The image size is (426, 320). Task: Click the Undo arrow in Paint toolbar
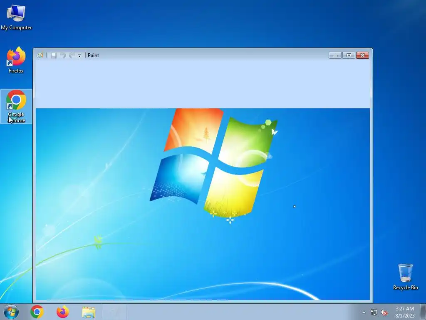coord(63,55)
